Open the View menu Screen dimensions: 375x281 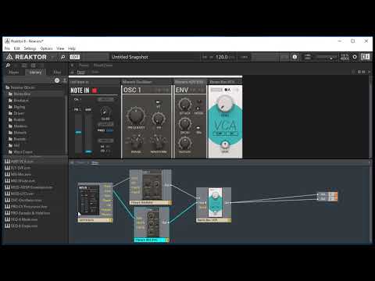[x=60, y=48]
